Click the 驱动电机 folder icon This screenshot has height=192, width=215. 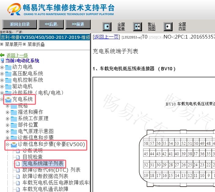pos(8,87)
